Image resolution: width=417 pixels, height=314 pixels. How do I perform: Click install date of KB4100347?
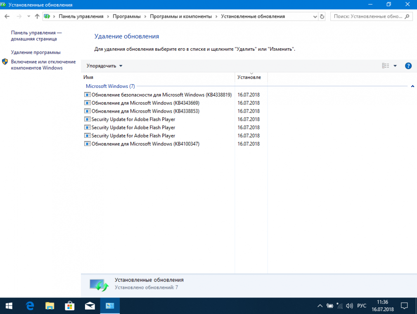[x=249, y=144]
